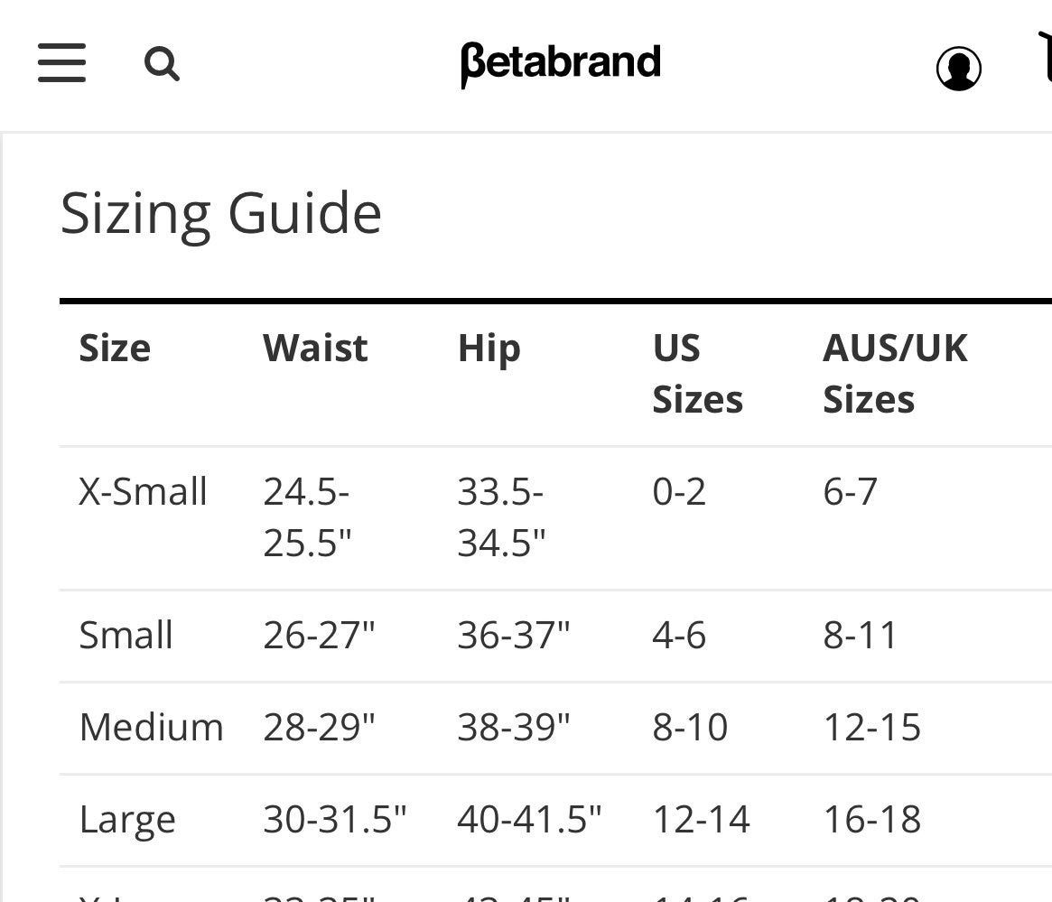This screenshot has width=1052, height=902.
Task: Select the Small size row label
Action: 126,635
